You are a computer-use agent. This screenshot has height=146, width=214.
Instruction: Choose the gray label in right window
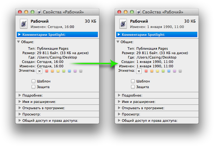pos(180,71)
